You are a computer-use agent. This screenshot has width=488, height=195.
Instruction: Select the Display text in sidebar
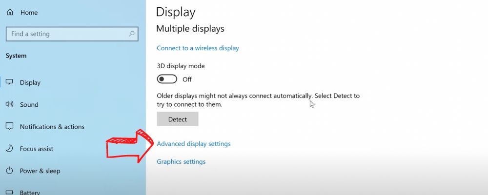point(30,82)
